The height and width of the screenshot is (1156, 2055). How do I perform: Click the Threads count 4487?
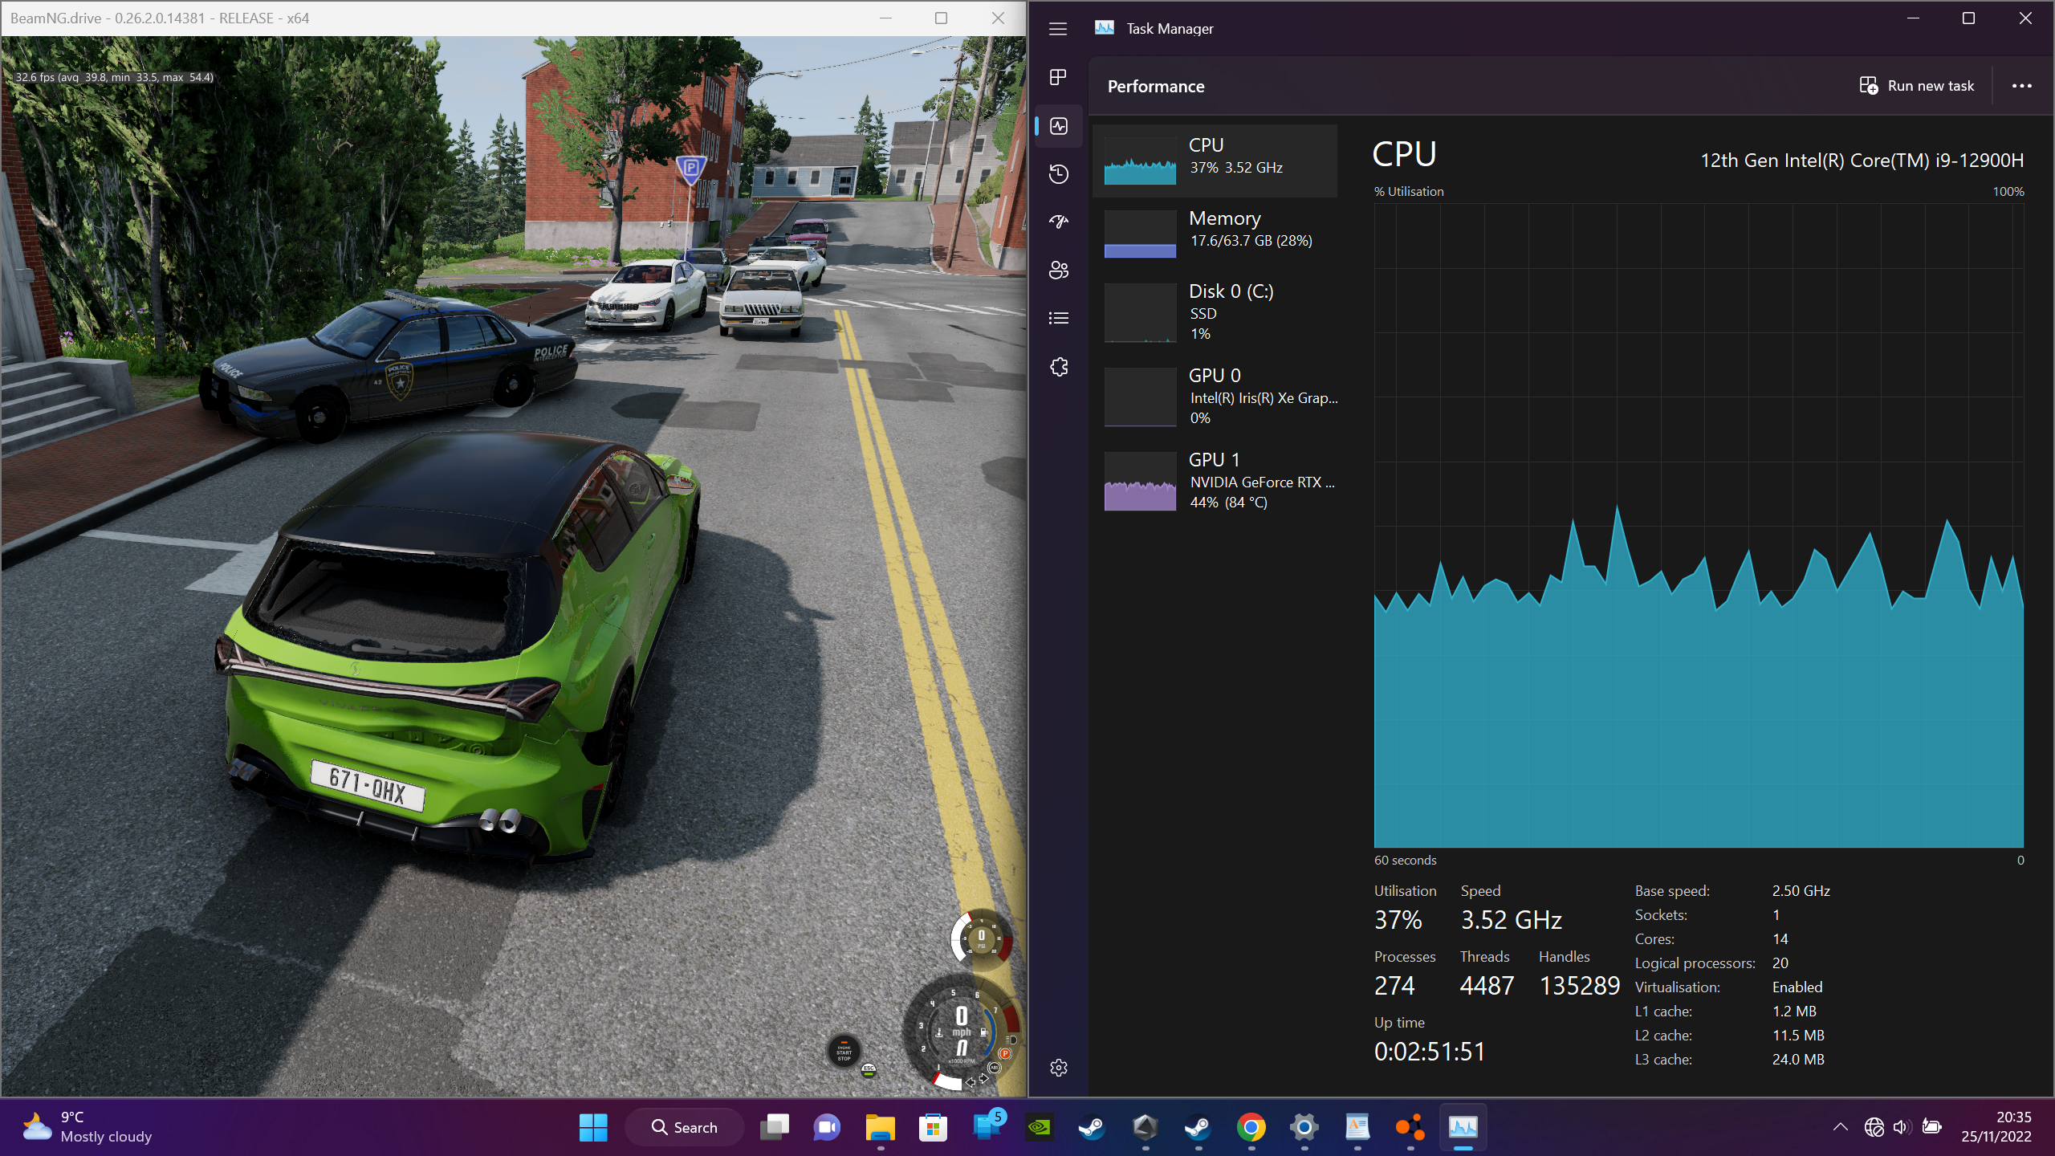(x=1487, y=986)
